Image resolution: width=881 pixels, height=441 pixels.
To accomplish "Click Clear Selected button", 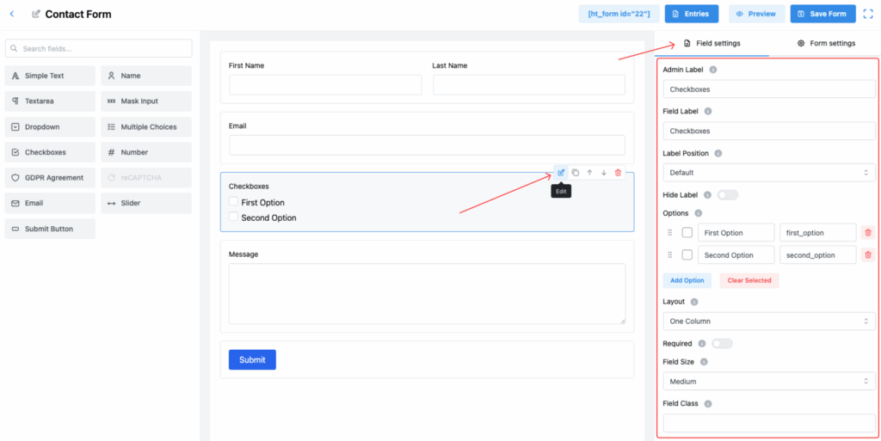I will coord(749,280).
